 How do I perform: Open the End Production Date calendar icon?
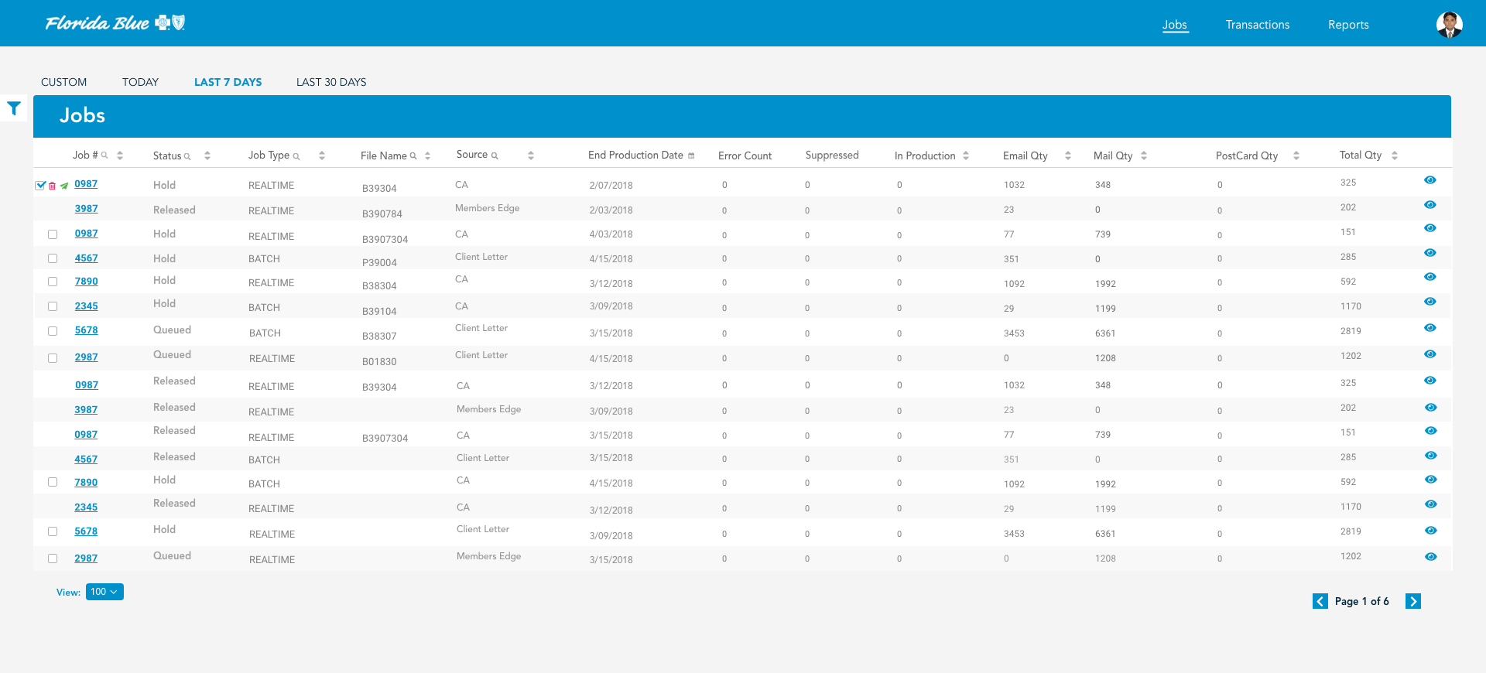tap(691, 155)
